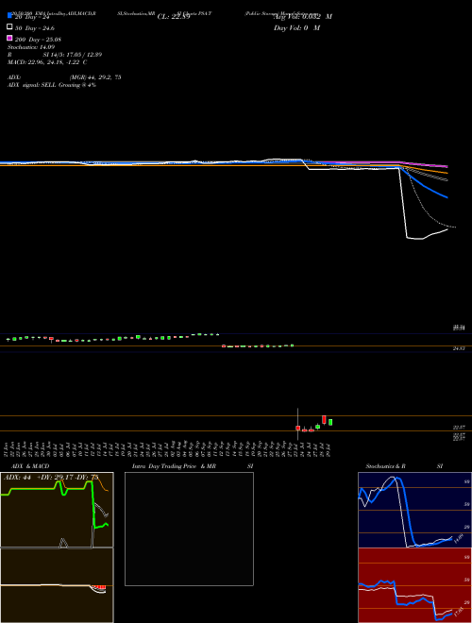
Task: Click the 'Day Vol: 0 M' value
Action: 296,27
